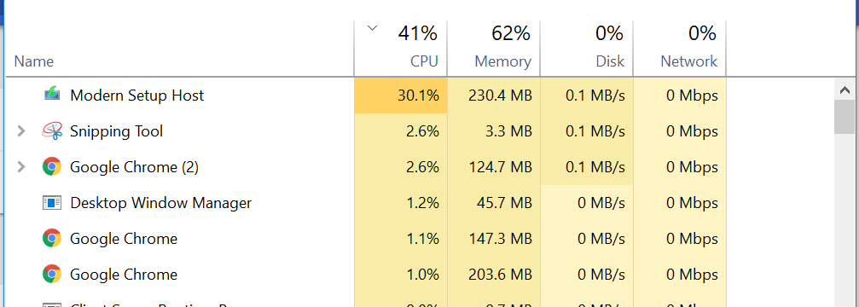
Task: Select the Desktop Window Manager row
Action: (x=366, y=202)
